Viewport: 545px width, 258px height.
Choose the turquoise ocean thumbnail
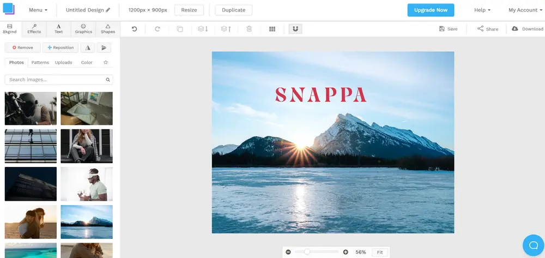point(31,250)
